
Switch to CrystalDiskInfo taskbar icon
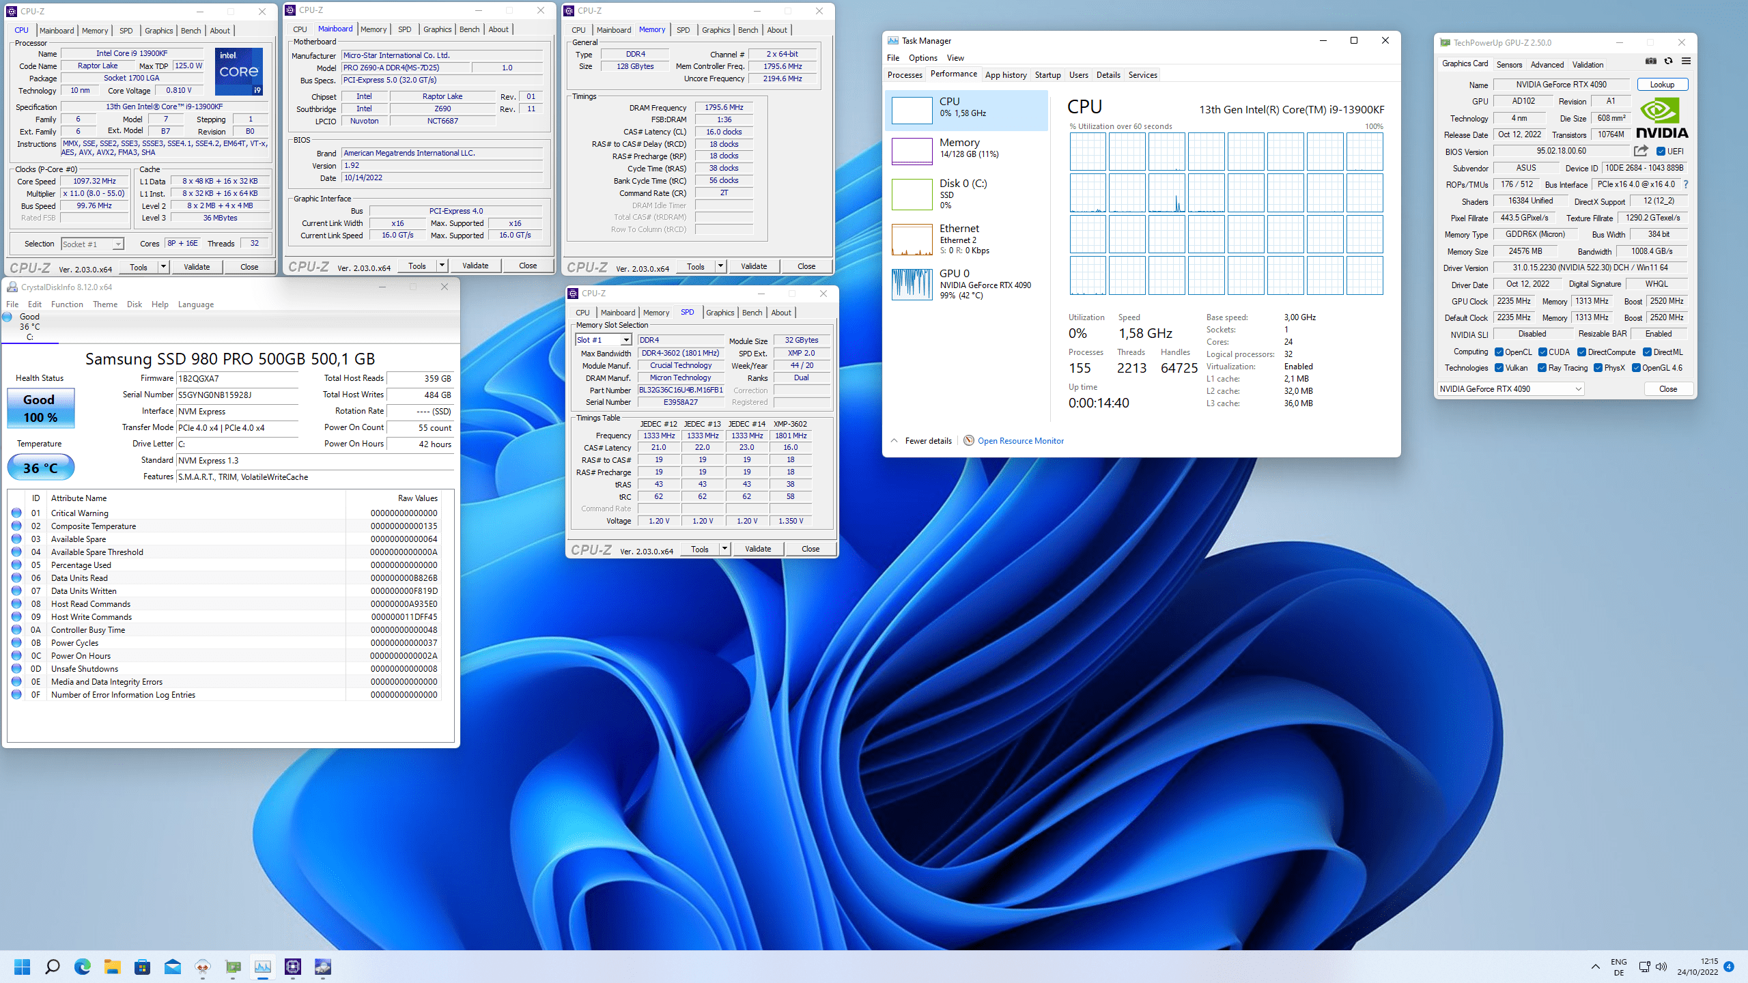click(323, 967)
